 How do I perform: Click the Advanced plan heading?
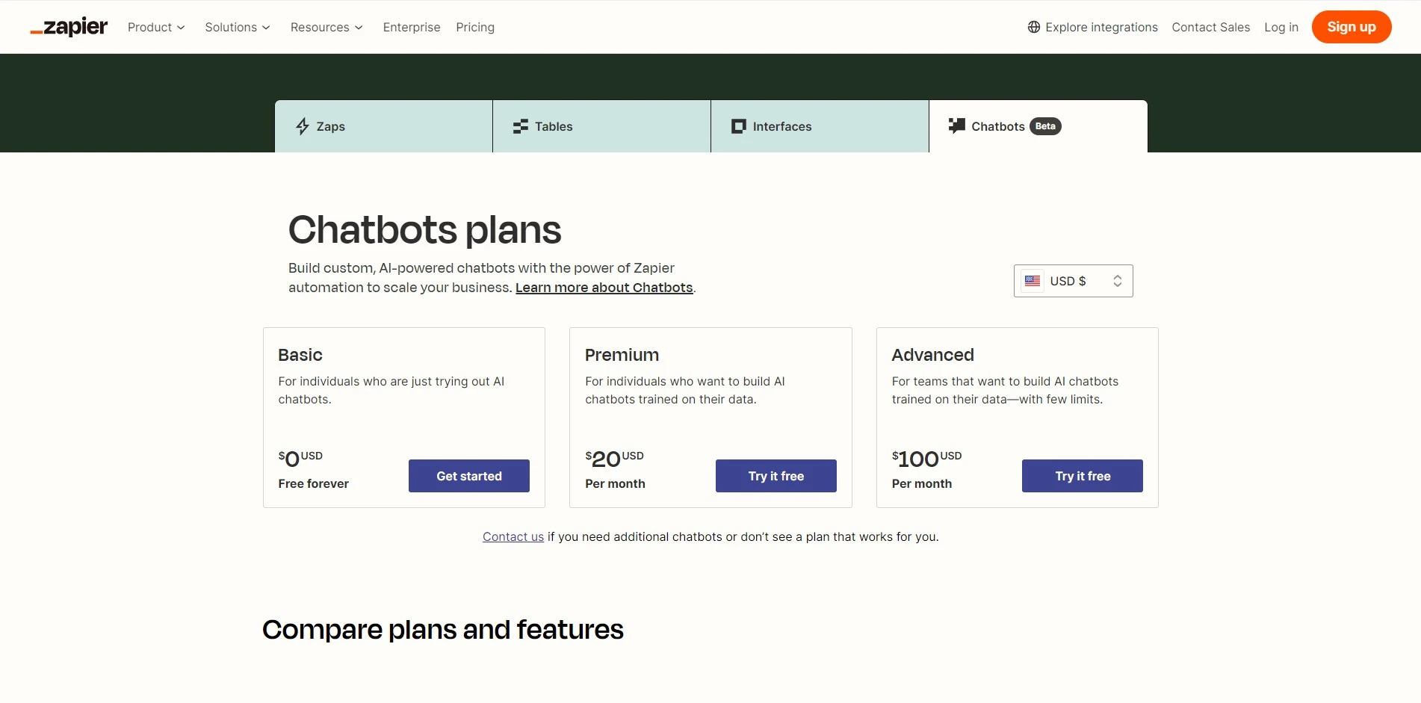(933, 355)
